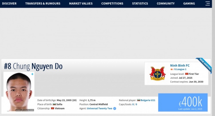This screenshot has height=116, width=215.
Task: Click the Ninh Binh FC club crest
Action: [158, 74]
